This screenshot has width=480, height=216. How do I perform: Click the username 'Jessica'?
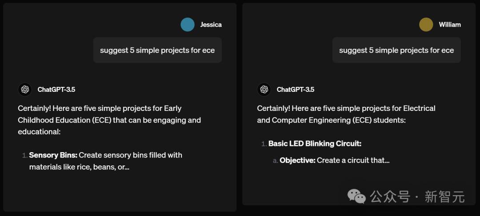(x=211, y=25)
